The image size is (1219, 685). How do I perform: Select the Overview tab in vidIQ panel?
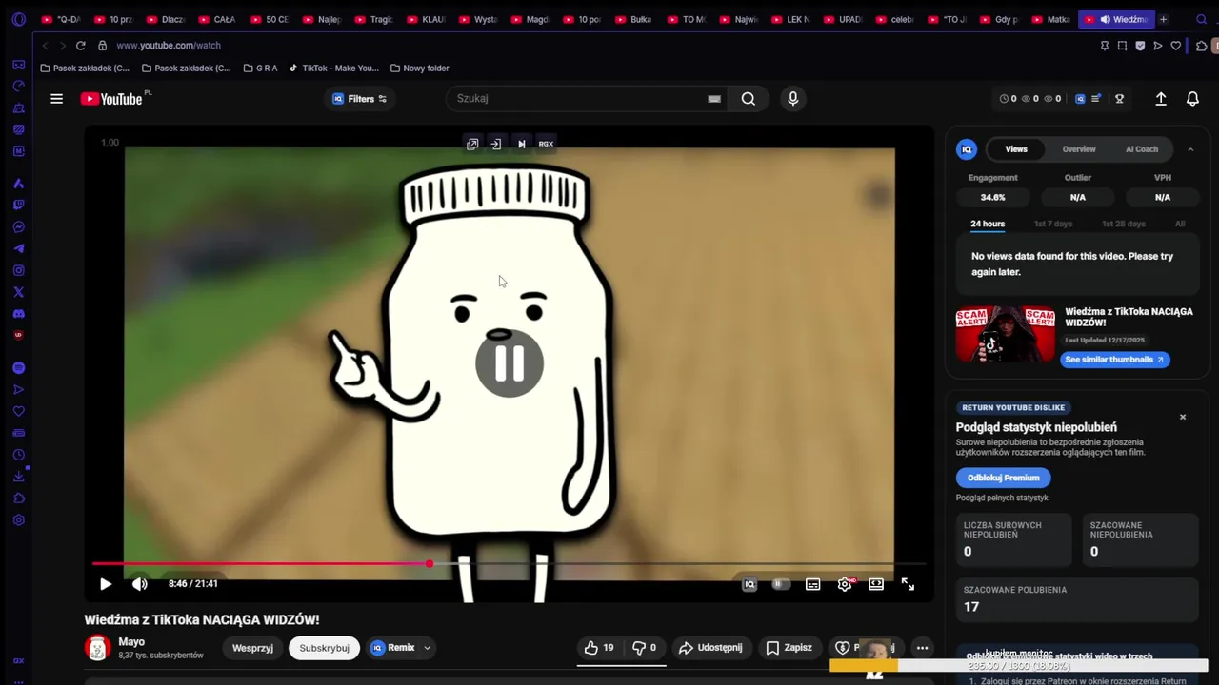[1079, 149]
